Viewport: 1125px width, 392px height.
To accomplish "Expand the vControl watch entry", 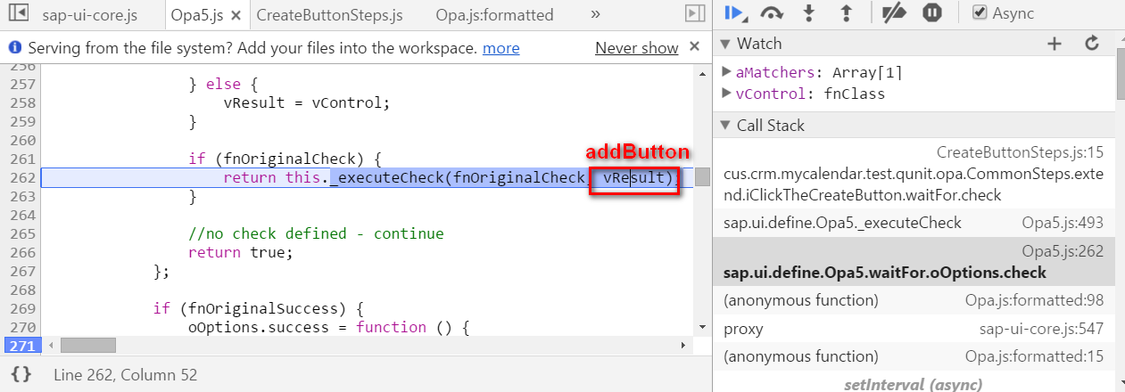I will [727, 94].
